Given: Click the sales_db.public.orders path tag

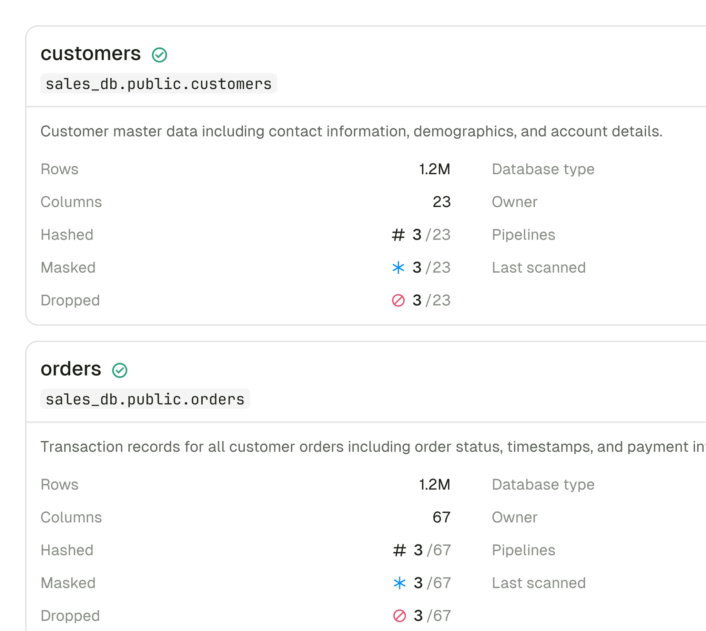Looking at the screenshot, I should [x=145, y=400].
